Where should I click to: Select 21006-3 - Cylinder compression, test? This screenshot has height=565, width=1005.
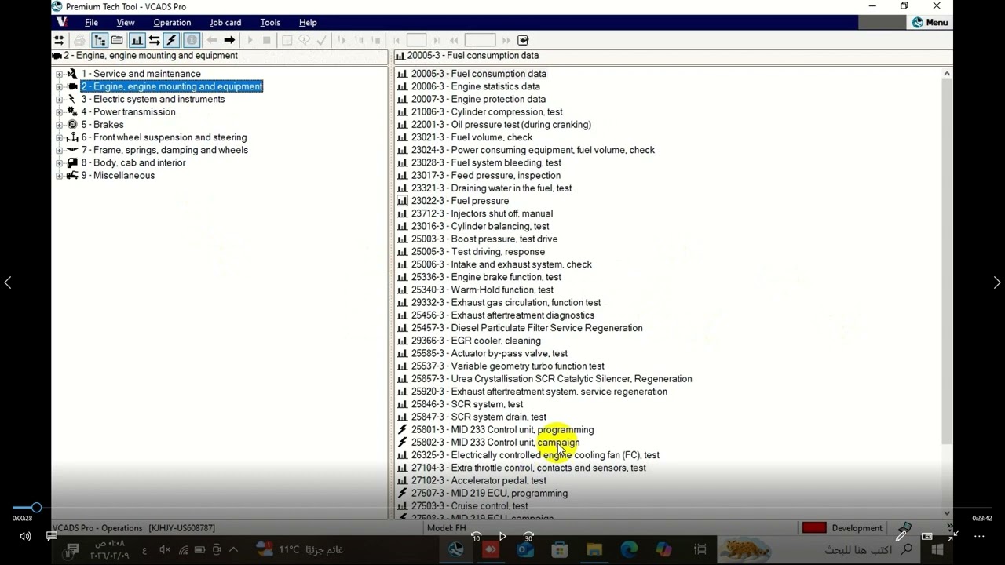coord(487,111)
